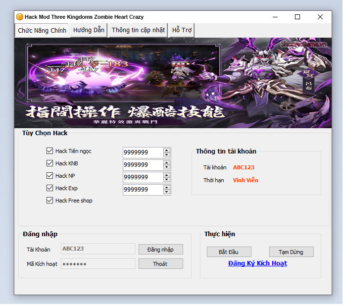Image resolution: width=343 pixels, height=305 pixels.
Task: Start the hack with Bắt Đầu button
Action: tap(229, 252)
